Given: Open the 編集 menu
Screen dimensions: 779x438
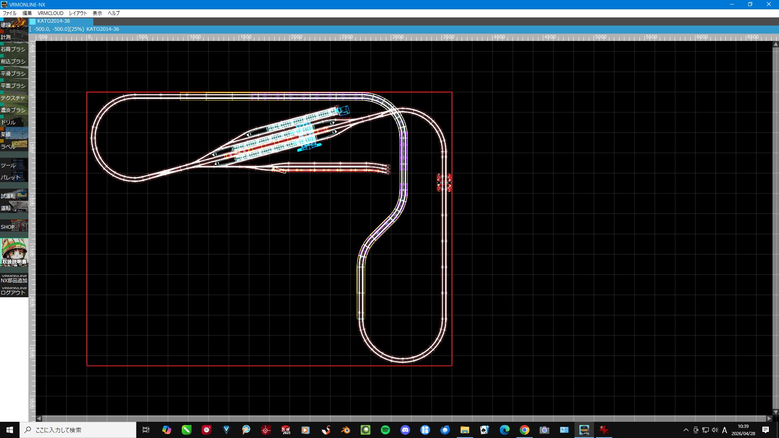Looking at the screenshot, I should pos(27,13).
